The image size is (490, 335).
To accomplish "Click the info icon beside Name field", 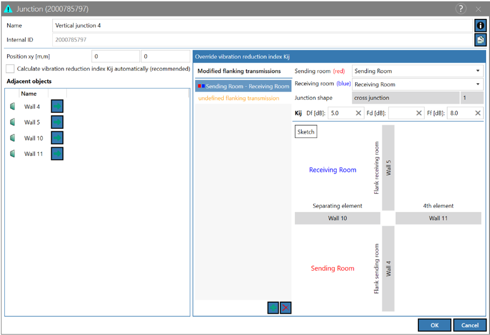I will point(480,26).
